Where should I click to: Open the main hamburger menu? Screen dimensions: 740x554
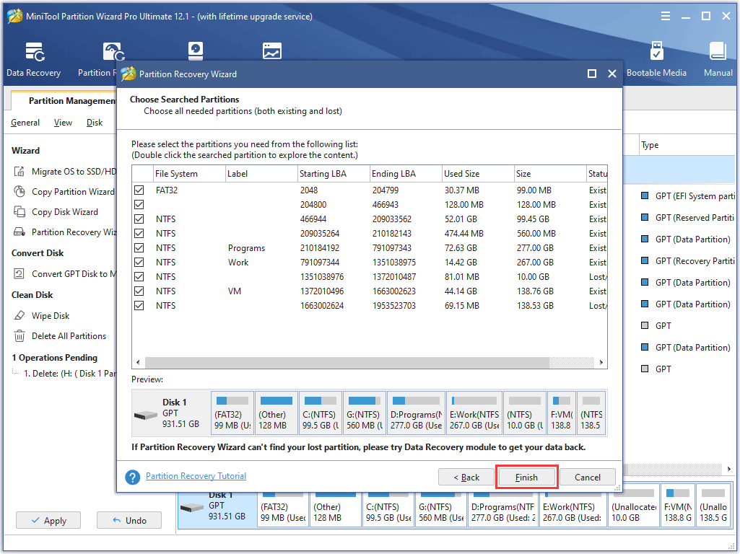(x=666, y=17)
